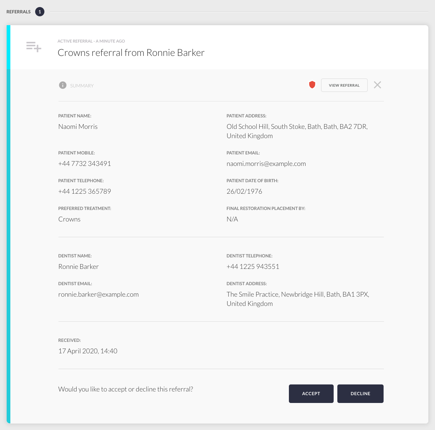Image resolution: width=435 pixels, height=430 pixels.
Task: Click the Crowns referral from Ronnie Barker title
Action: tap(131, 53)
